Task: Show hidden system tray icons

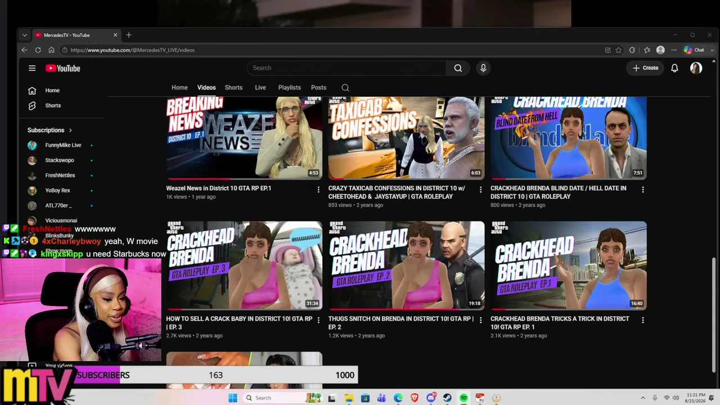Action: point(643,398)
